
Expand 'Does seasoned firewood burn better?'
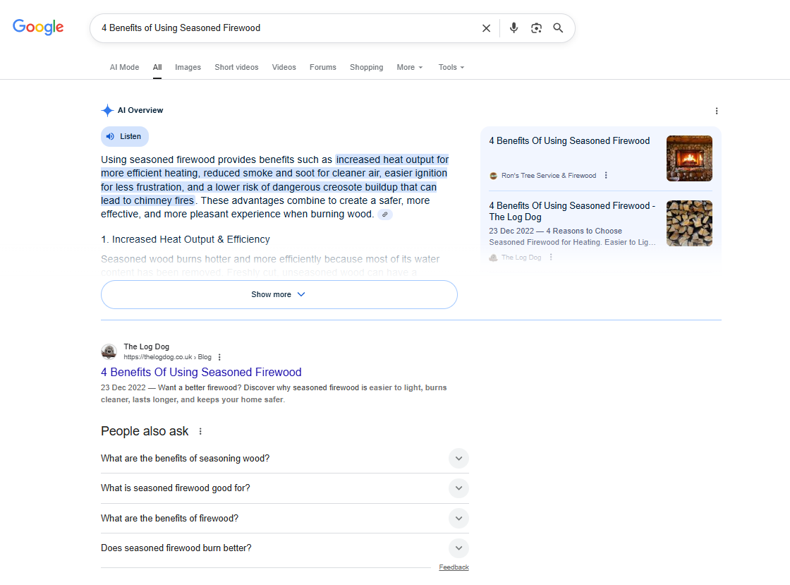[458, 548]
